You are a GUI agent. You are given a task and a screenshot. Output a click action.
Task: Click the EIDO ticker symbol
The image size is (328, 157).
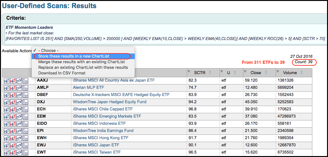pos(42,124)
